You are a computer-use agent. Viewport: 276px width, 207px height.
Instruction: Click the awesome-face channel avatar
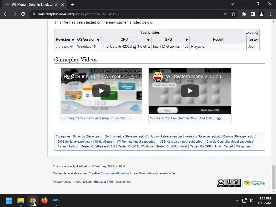[x=158, y=77]
